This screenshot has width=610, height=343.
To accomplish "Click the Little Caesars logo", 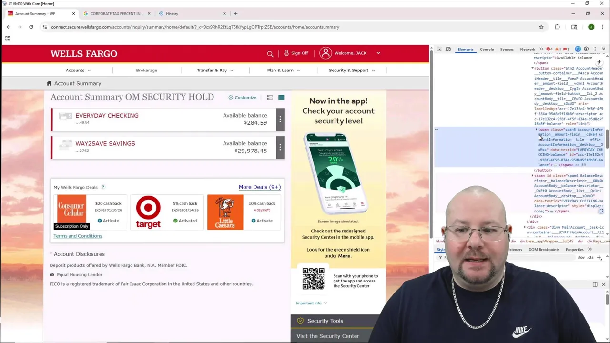I will 225,212.
